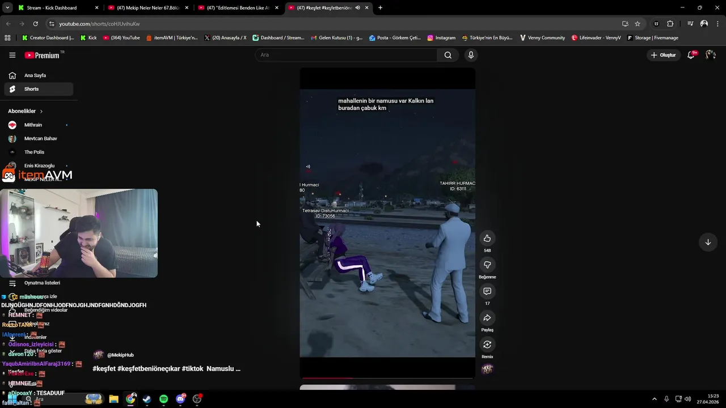Bookmark this page with star icon
The image size is (726, 408).
pos(638,24)
